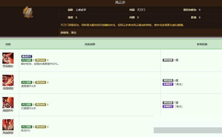Click the 闪避 label in info panel

click(132, 17)
